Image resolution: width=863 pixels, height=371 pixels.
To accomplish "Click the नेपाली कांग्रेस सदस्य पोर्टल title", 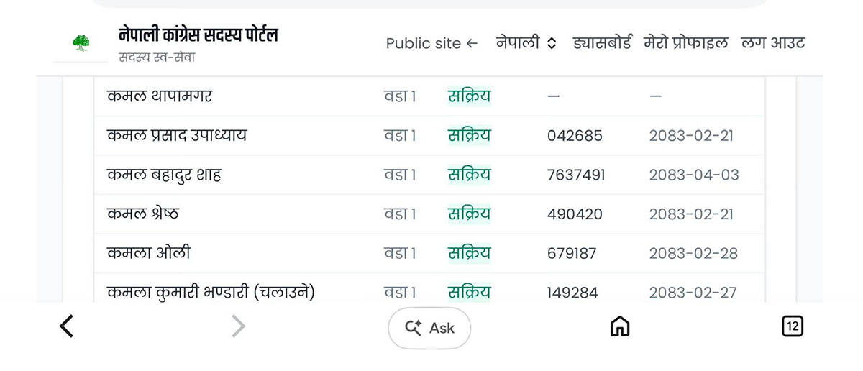I will point(198,34).
